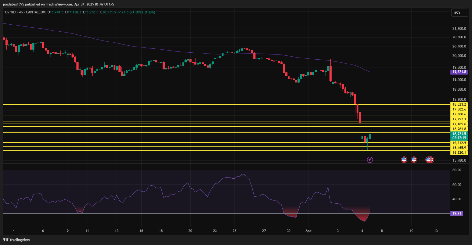The image size is (472, 245).
Task: Open the leftmost US flag economic event
Action: 404,160
